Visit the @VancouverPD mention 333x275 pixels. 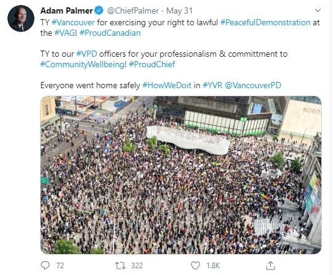[253, 85]
